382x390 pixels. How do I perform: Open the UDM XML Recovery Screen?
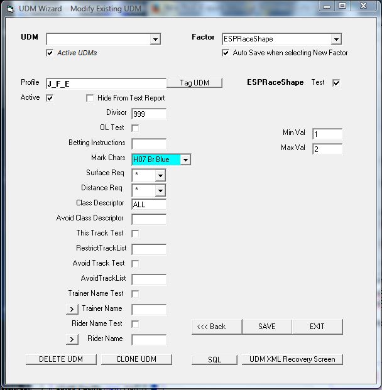click(x=292, y=359)
